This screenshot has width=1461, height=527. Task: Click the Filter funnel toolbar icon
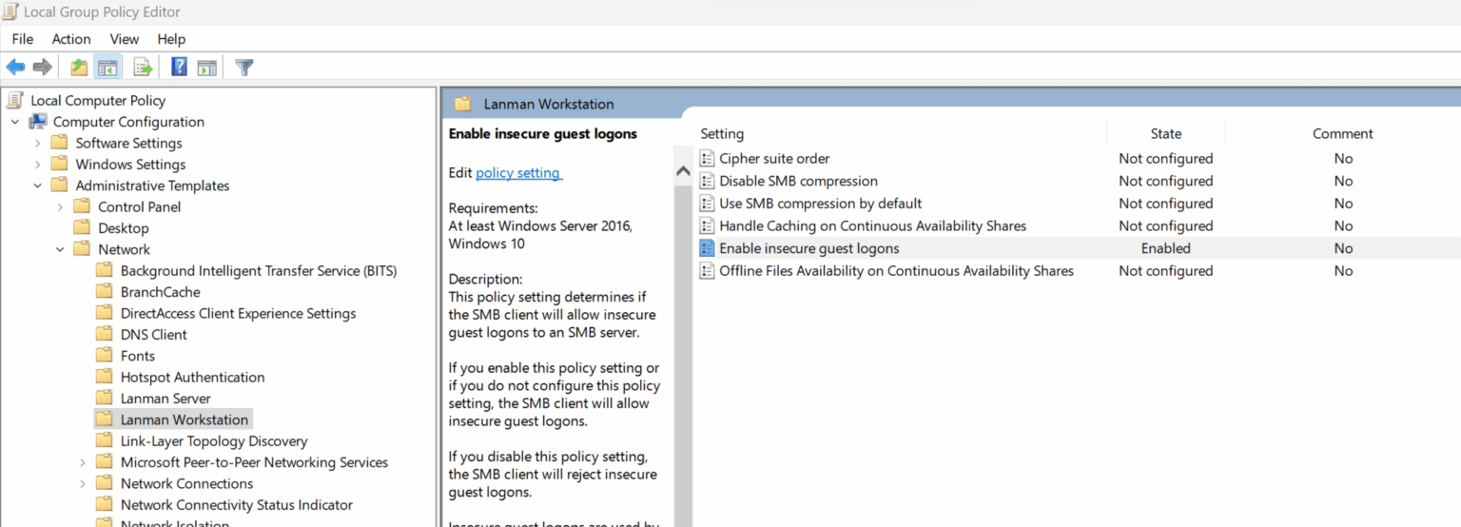pyautogui.click(x=244, y=68)
